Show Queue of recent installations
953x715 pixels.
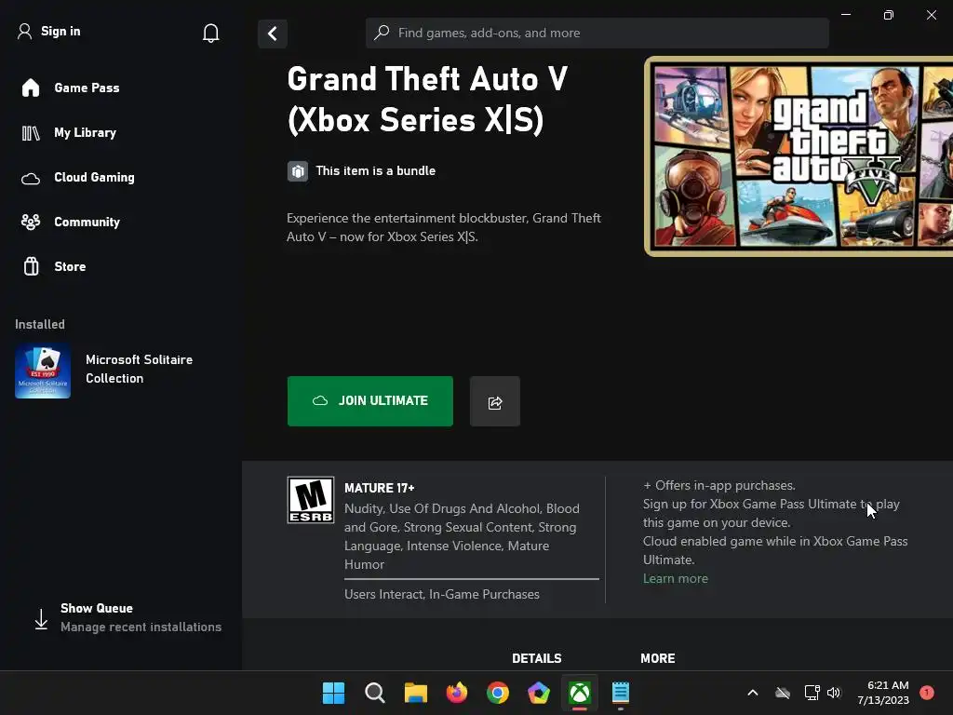click(x=128, y=618)
